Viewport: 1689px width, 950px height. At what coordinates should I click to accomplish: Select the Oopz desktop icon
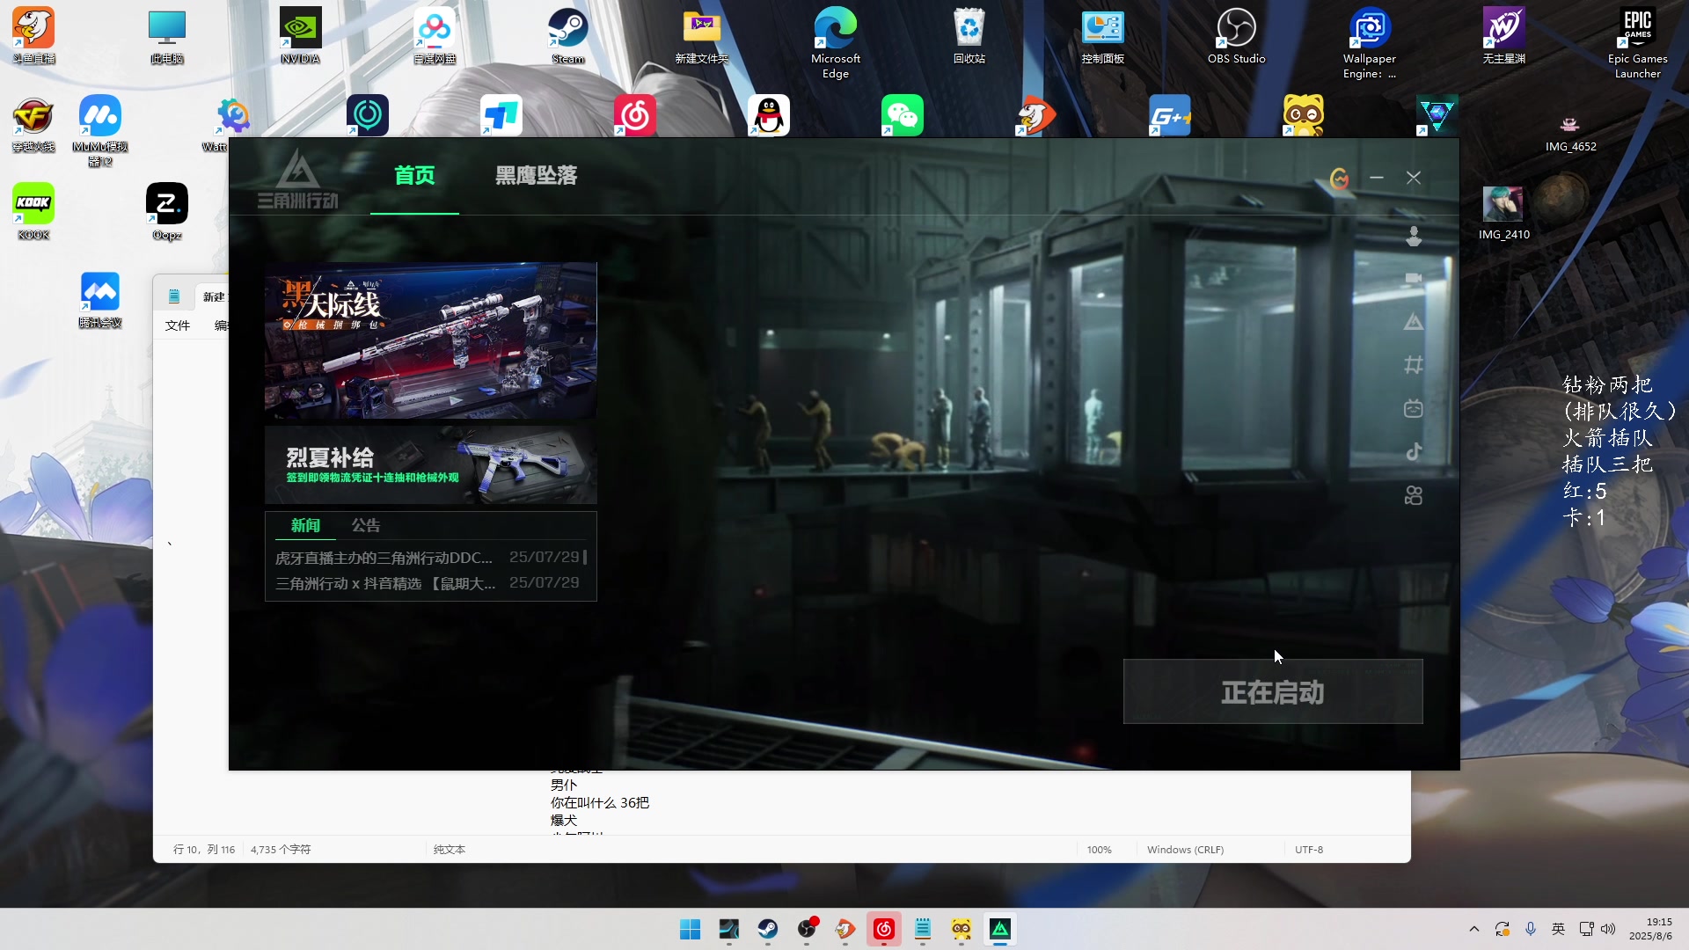tap(167, 212)
